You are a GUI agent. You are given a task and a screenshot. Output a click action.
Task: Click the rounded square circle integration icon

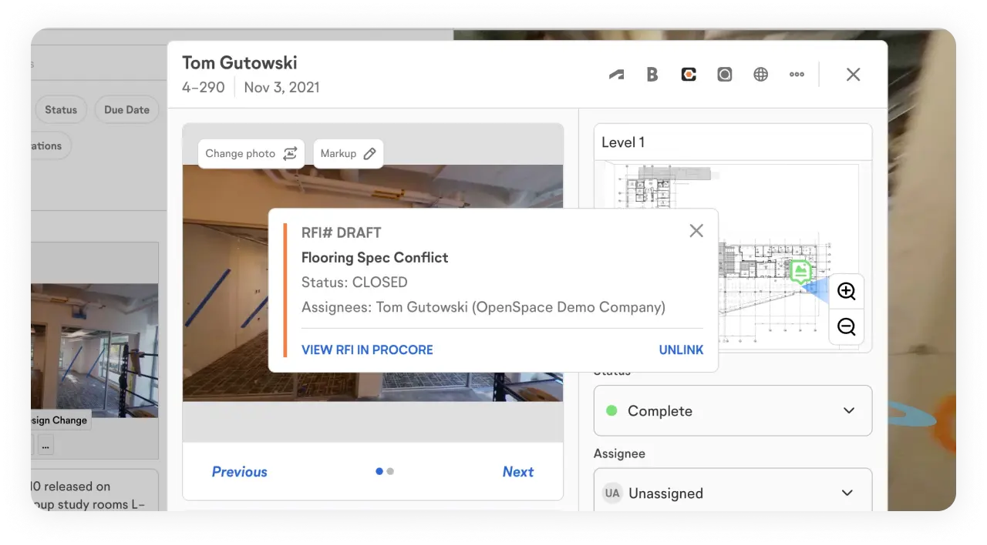tap(724, 75)
